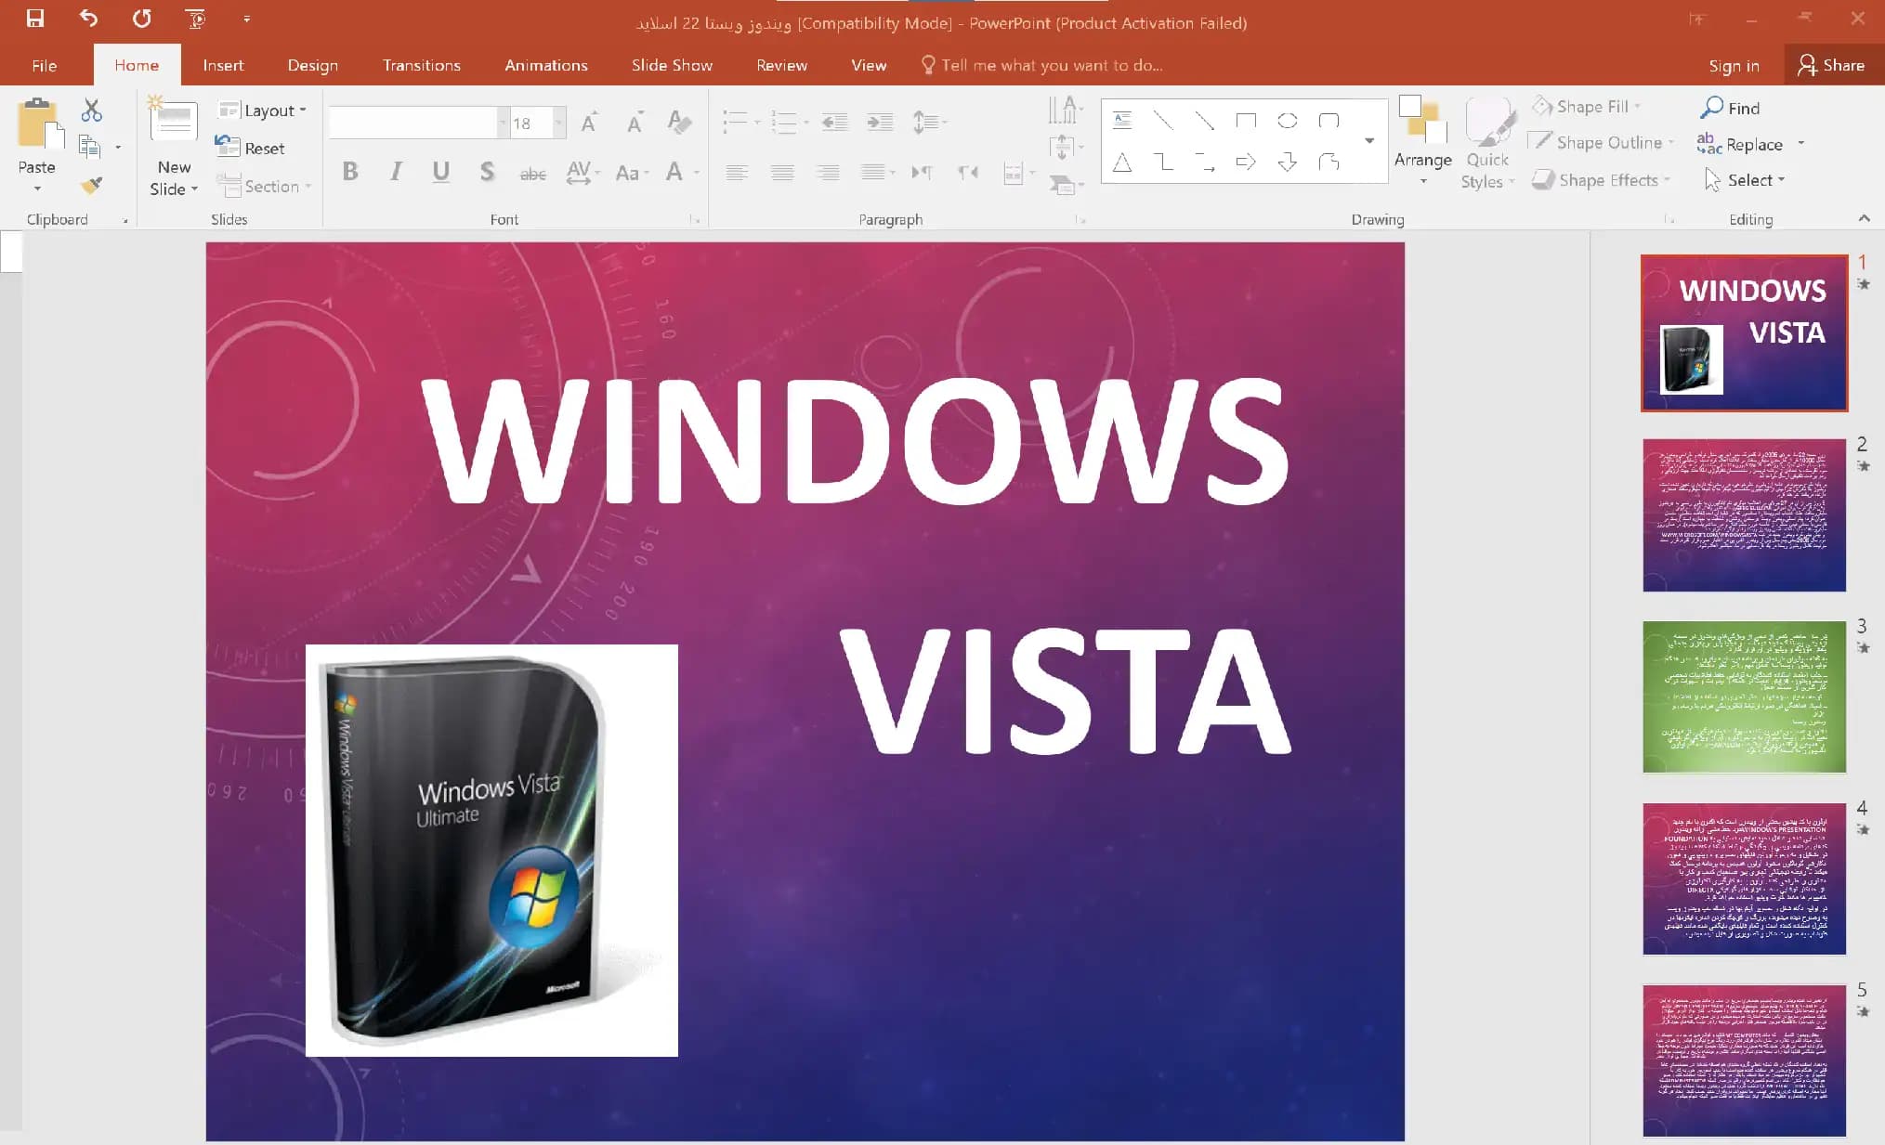Open Shape Effects options
The width and height of the screenshot is (1885, 1145).
tap(1602, 180)
